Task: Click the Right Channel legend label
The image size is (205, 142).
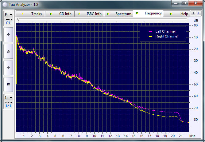Action: point(166,36)
